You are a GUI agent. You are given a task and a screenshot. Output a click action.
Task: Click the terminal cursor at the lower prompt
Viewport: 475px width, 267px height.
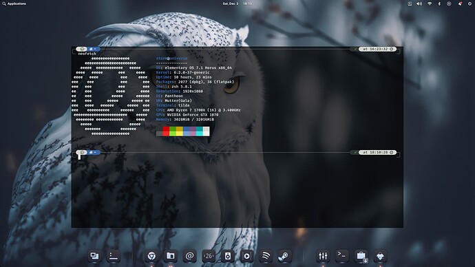(79, 157)
